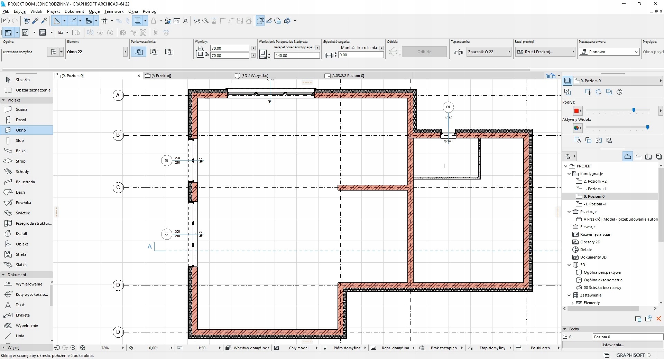
Task: Click the Undo arrow icon
Action: click(x=6, y=21)
